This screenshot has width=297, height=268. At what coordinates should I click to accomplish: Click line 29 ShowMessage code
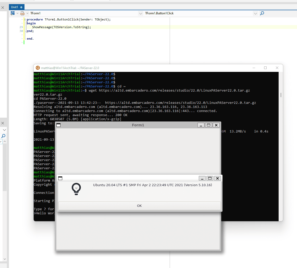tap(61, 27)
